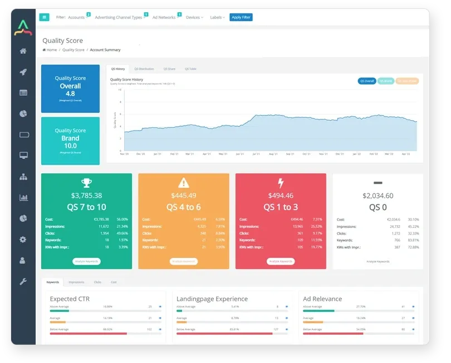Click the upper pie chart sidebar icon

[x=23, y=114]
